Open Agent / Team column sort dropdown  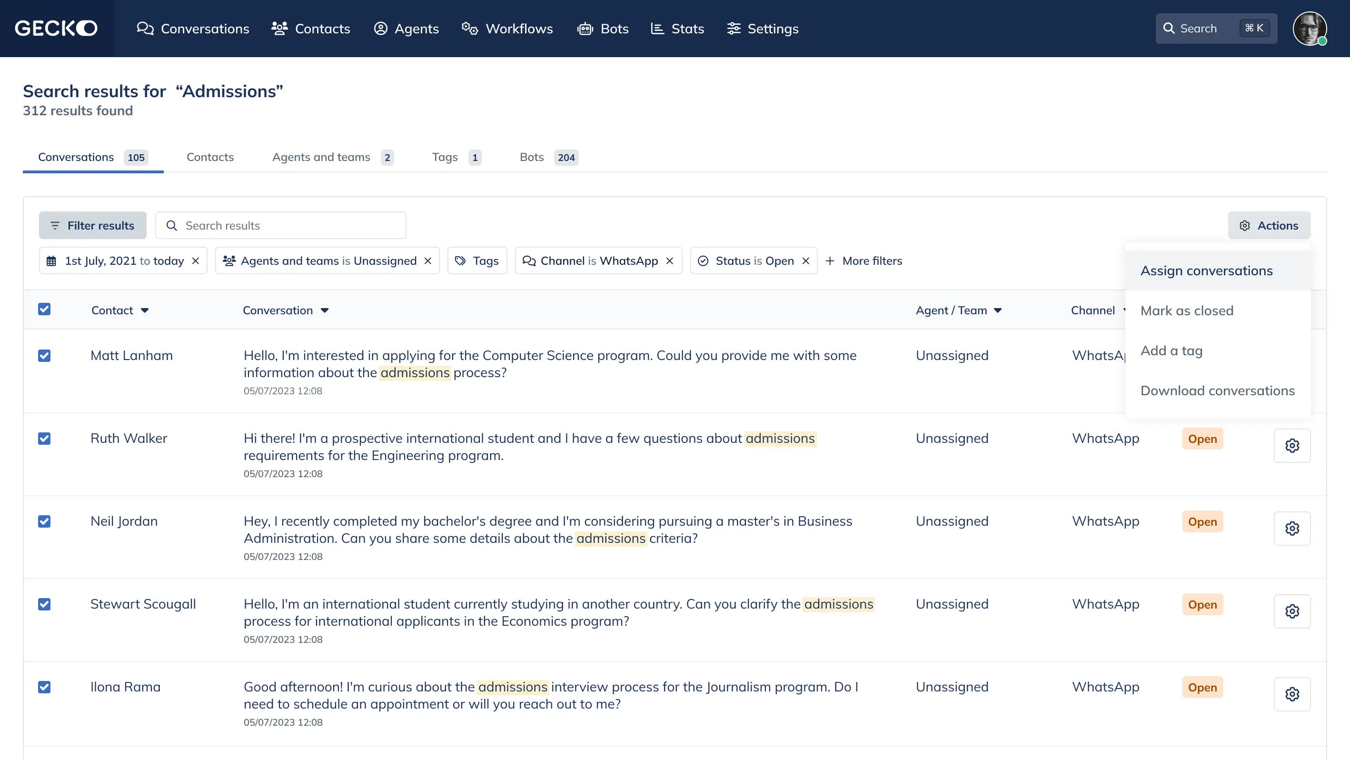[x=998, y=311]
